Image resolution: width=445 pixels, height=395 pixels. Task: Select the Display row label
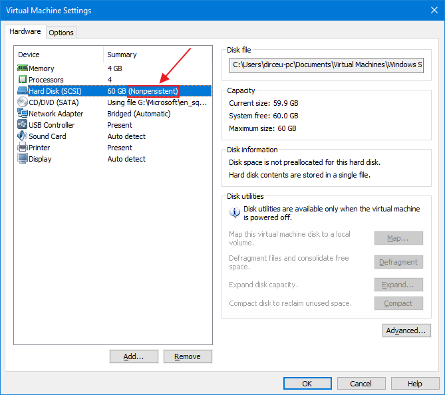(40, 159)
